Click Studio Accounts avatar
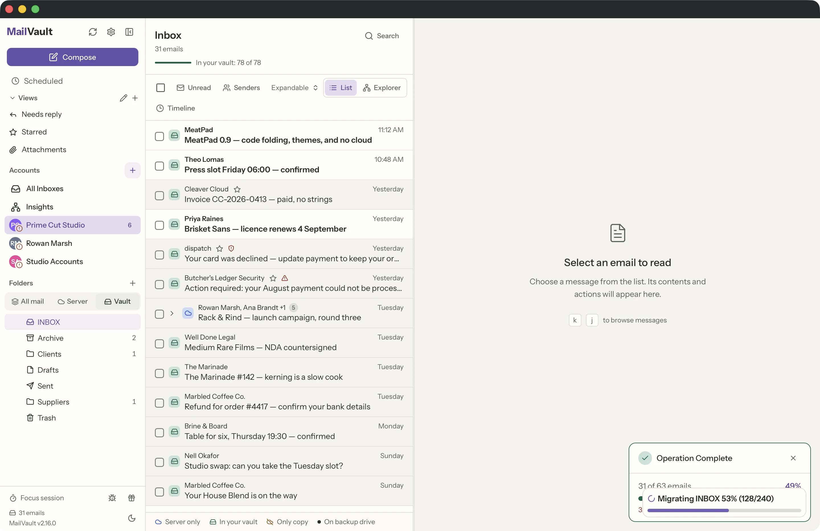 (x=15, y=262)
